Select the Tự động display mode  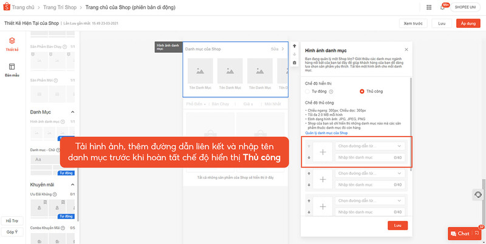click(308, 91)
